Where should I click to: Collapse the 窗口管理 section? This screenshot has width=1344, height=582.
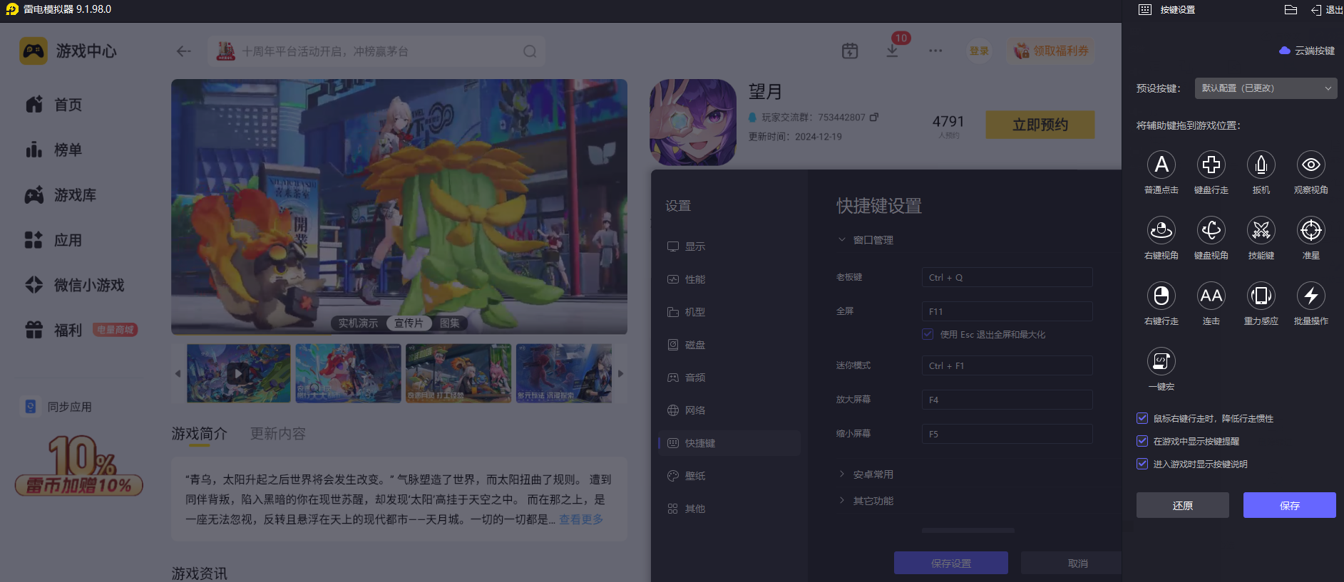click(866, 240)
